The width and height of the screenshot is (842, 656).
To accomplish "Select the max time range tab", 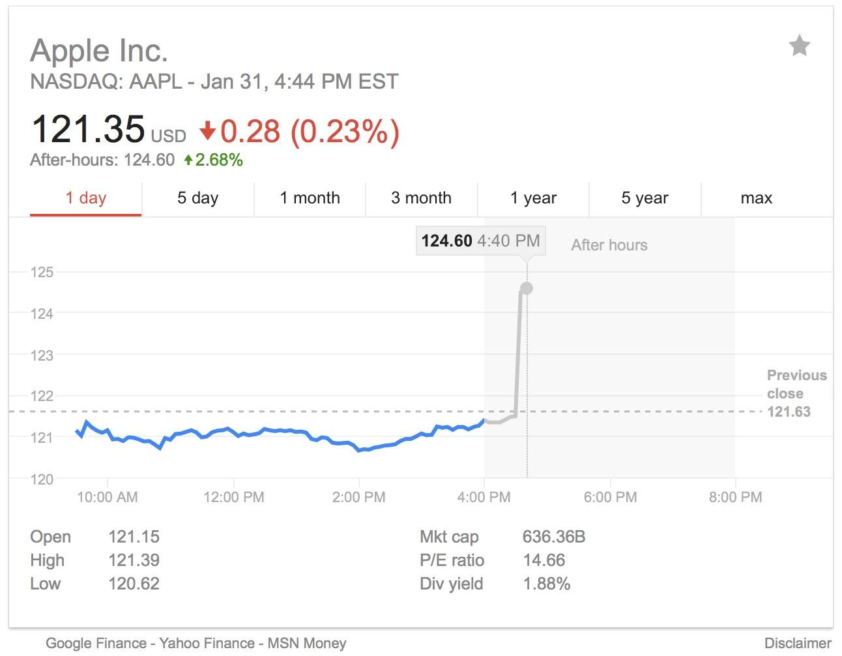I will 756,198.
